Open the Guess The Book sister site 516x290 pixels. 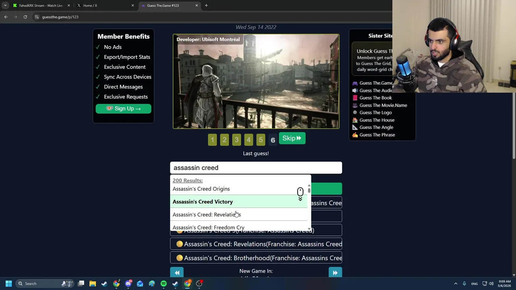[372, 98]
